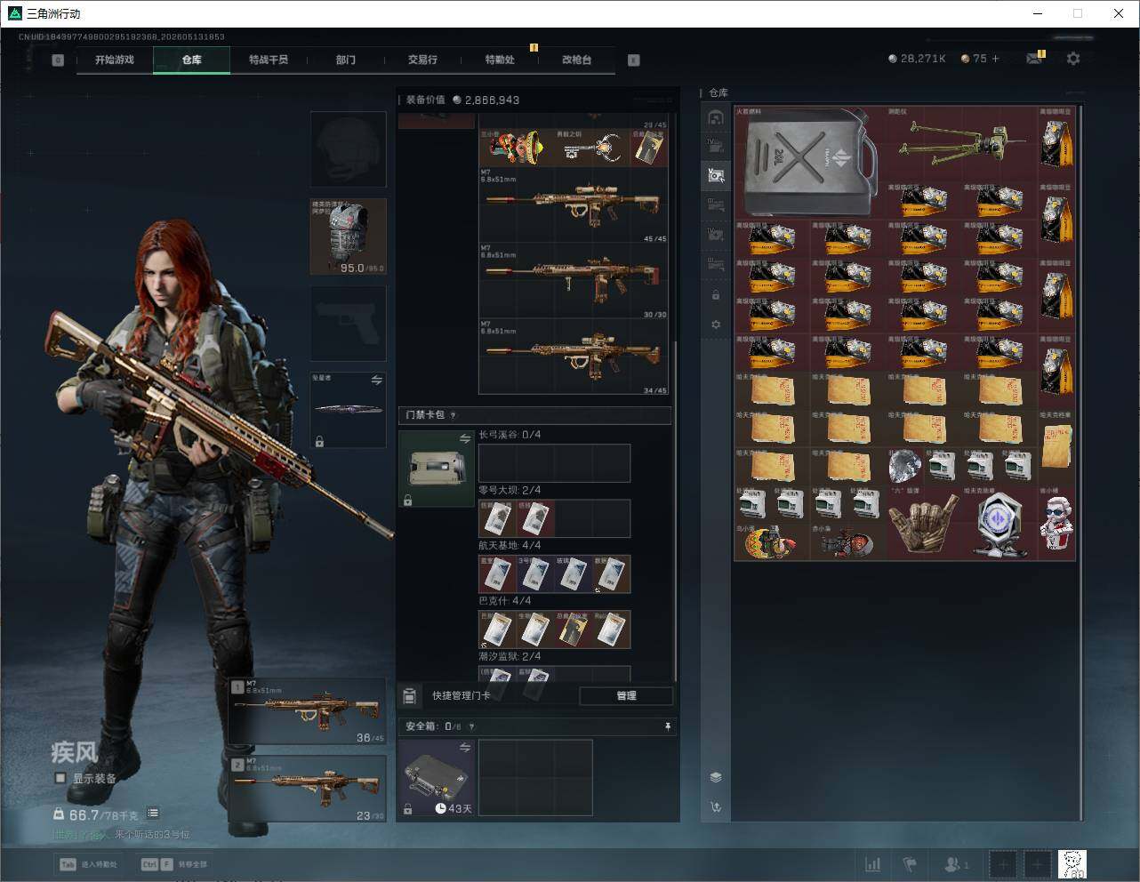Click the 装备价值 2,886,943 value
Viewport: 1140px width, 882px height.
[462, 100]
